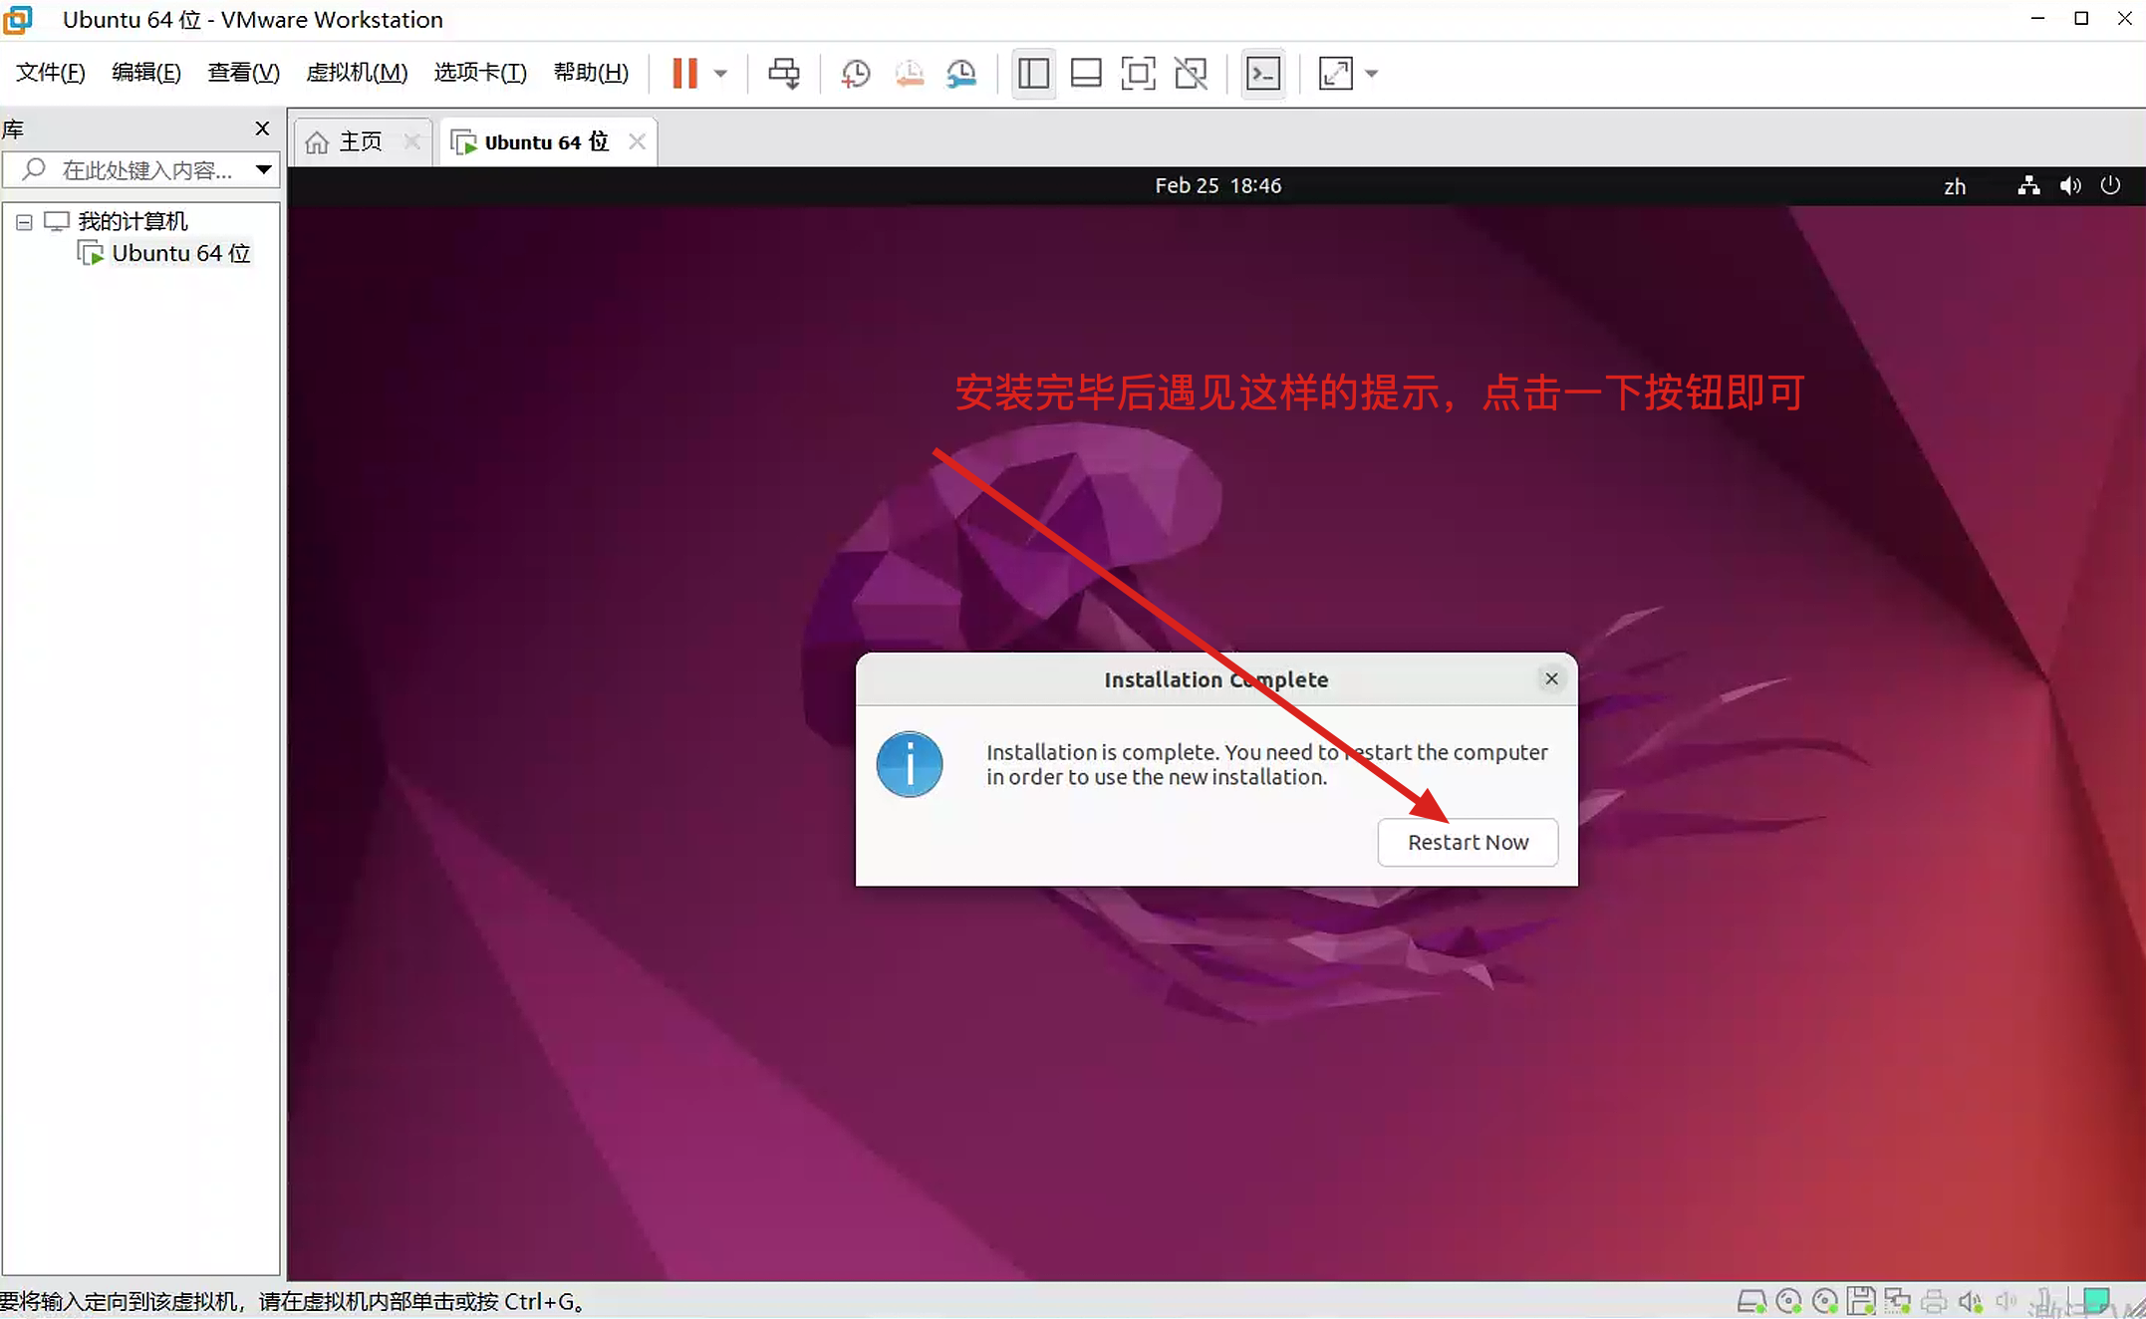Click the Ubuntu network status icon

2028,185
